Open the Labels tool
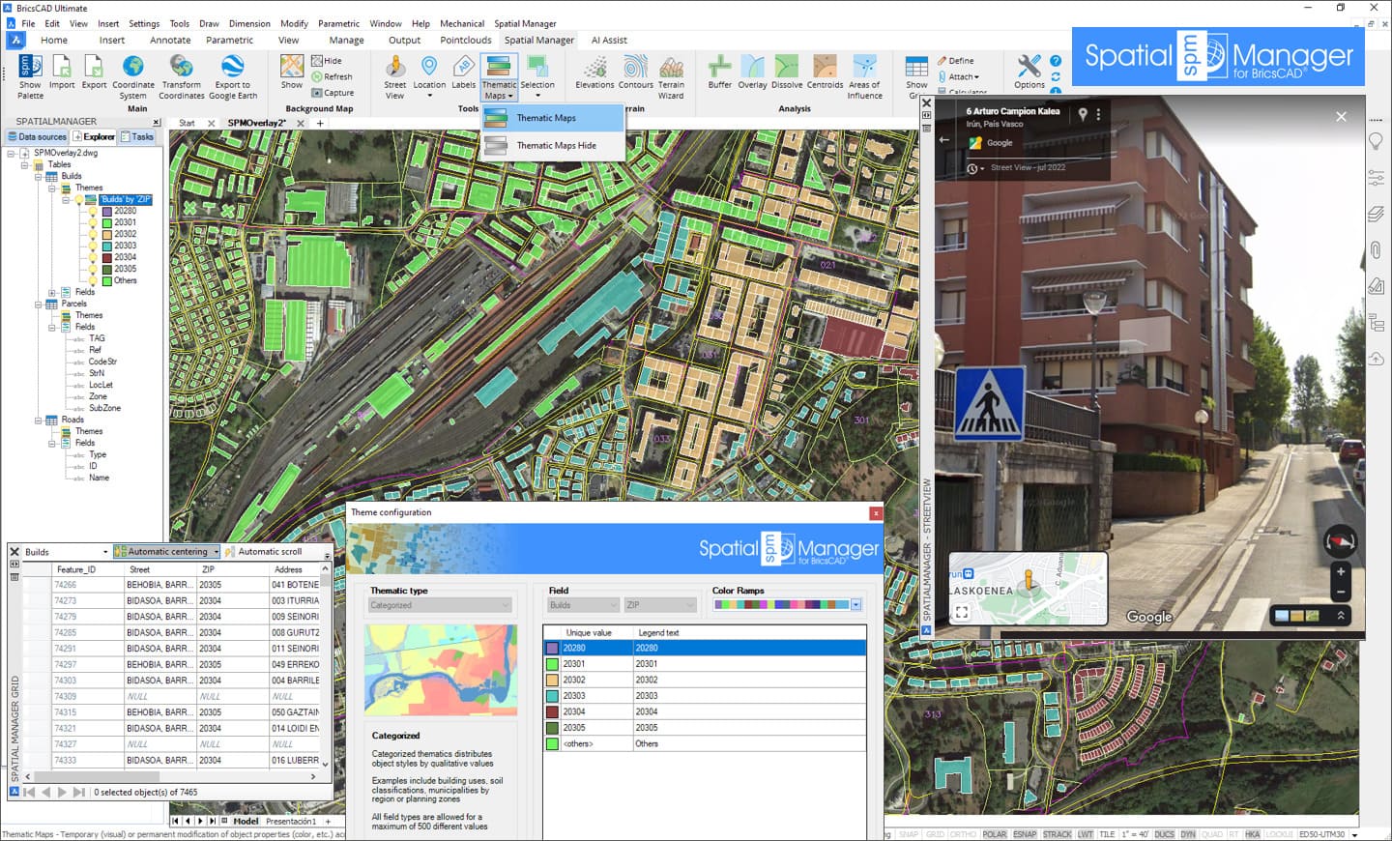Screen dimensions: 1392x841 click(464, 72)
